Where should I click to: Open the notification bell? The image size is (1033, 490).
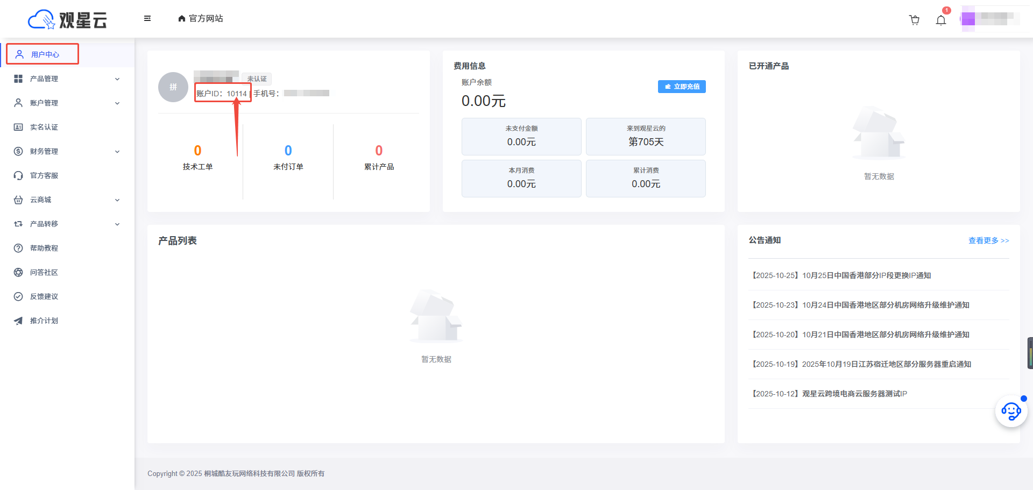(940, 20)
